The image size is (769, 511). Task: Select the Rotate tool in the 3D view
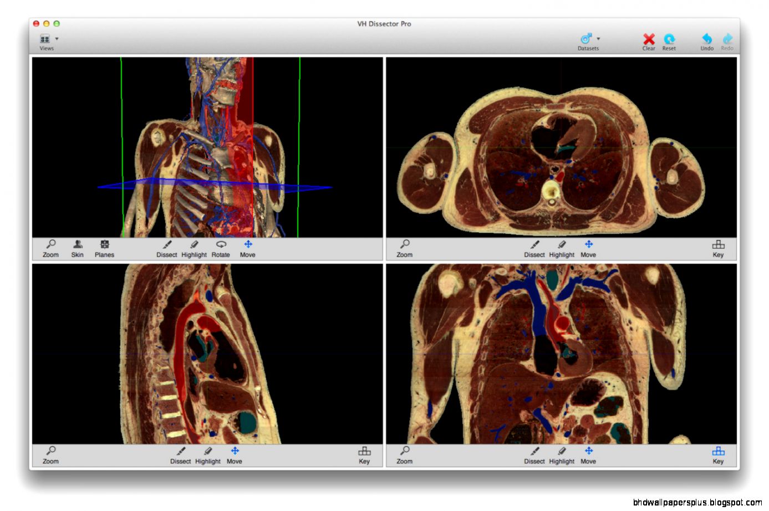[220, 248]
